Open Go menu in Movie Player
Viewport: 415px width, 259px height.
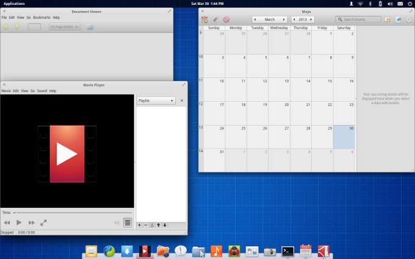pyautogui.click(x=32, y=91)
